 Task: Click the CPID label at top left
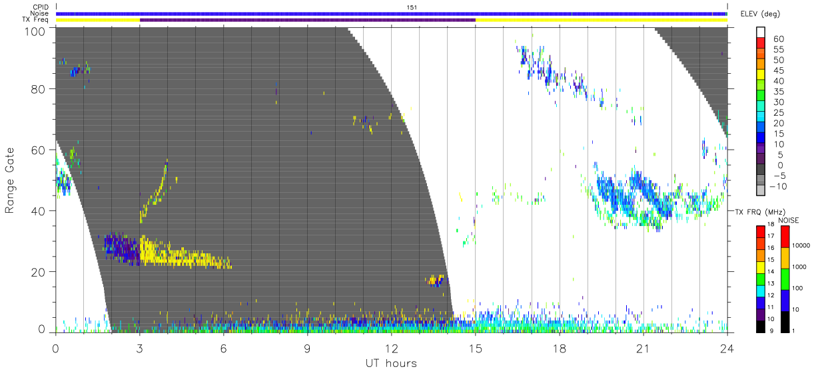[x=40, y=7]
